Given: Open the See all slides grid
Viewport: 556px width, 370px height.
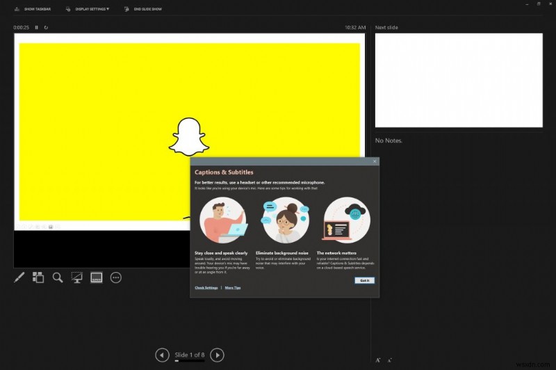Looking at the screenshot, I should [x=38, y=277].
